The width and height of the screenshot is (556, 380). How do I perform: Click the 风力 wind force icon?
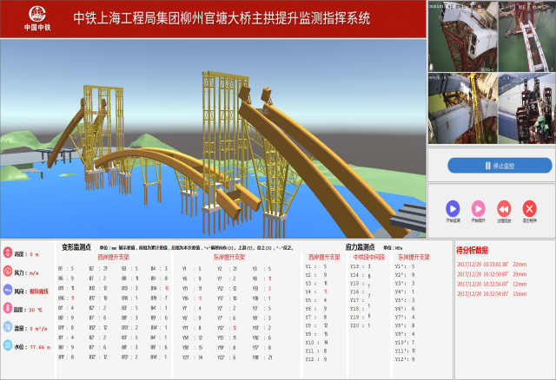8,271
